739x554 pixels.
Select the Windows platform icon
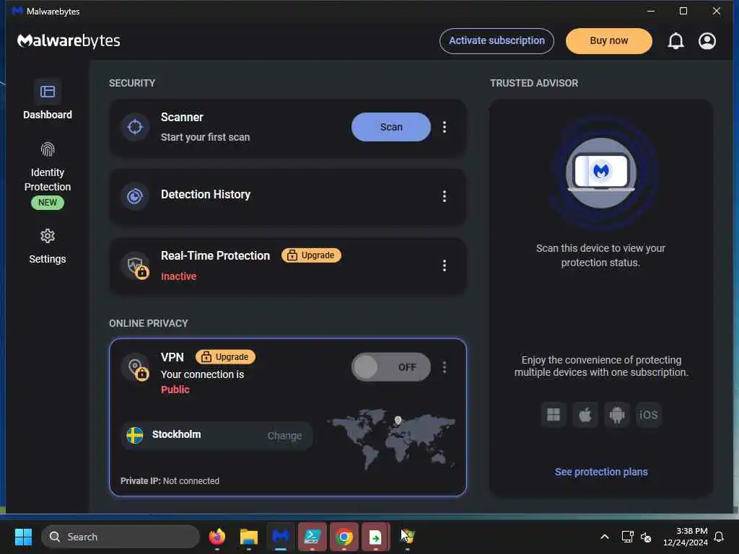pos(554,415)
